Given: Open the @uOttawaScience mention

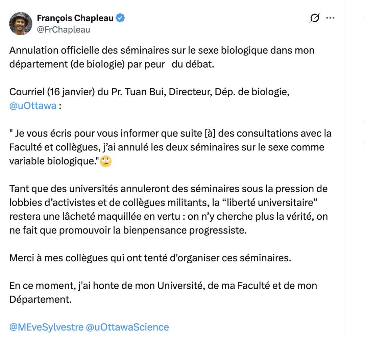Looking at the screenshot, I should point(127,327).
